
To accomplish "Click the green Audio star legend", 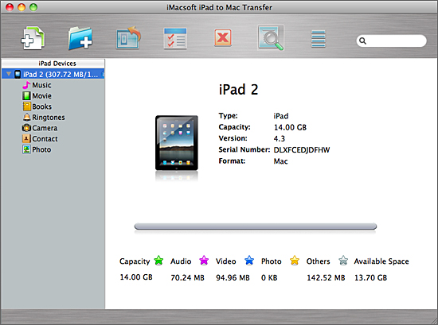I will pos(158,261).
